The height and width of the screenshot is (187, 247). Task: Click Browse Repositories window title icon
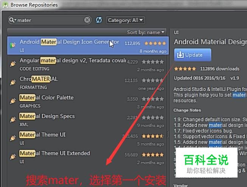click(x=5, y=5)
